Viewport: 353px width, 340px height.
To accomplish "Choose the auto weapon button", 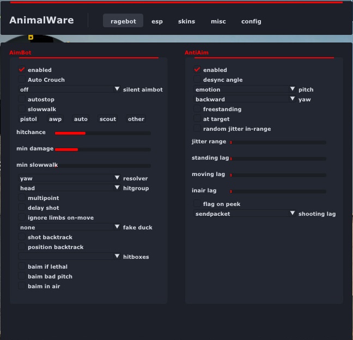I will click(x=81, y=119).
